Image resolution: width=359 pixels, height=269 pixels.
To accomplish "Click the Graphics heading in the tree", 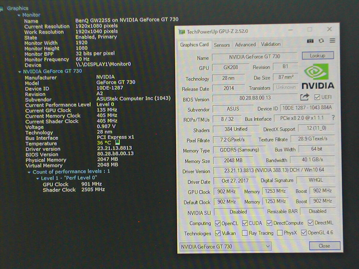I will [18, 8].
